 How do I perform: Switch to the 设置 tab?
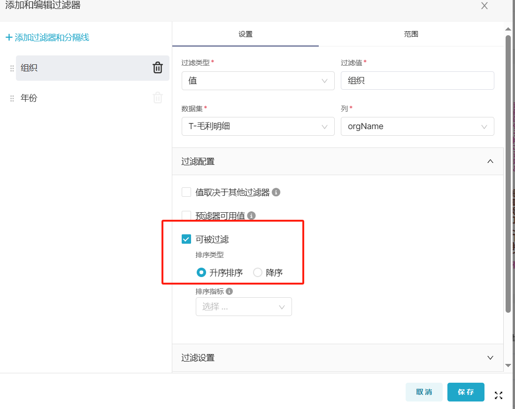(246, 34)
